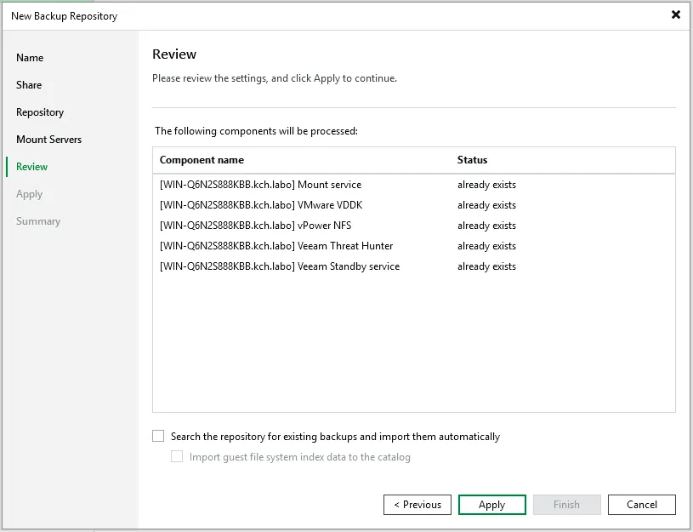
Task: Close the New Backup Repository dialog
Action: click(676, 14)
